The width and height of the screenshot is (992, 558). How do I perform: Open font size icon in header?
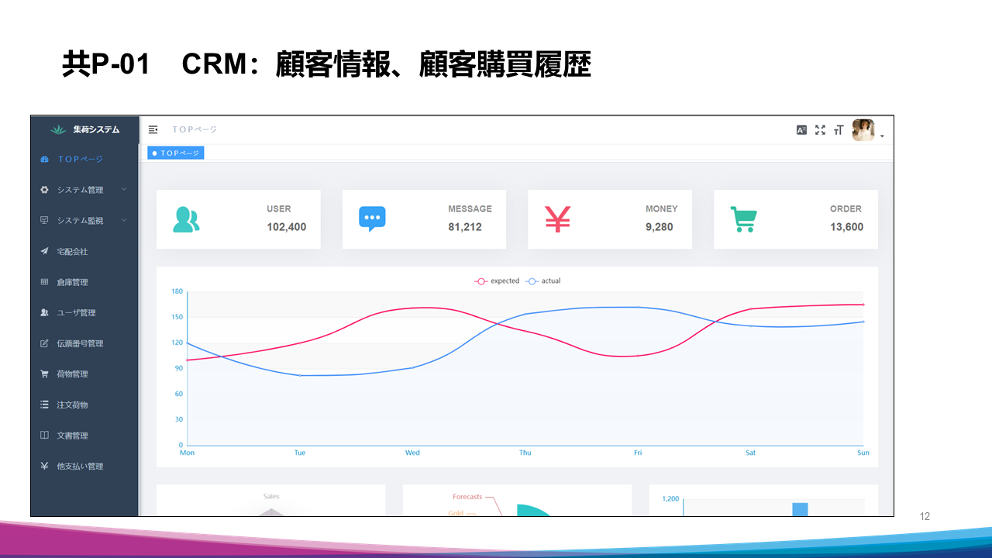tap(838, 130)
